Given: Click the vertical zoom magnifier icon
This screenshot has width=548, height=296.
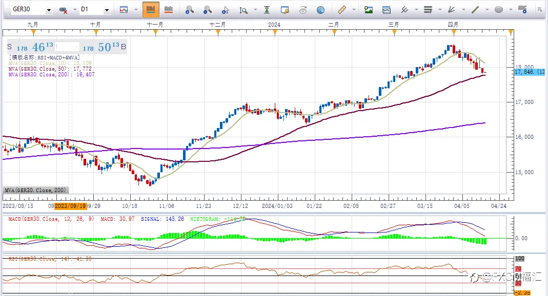Looking at the screenshot, I should (x=243, y=10).
